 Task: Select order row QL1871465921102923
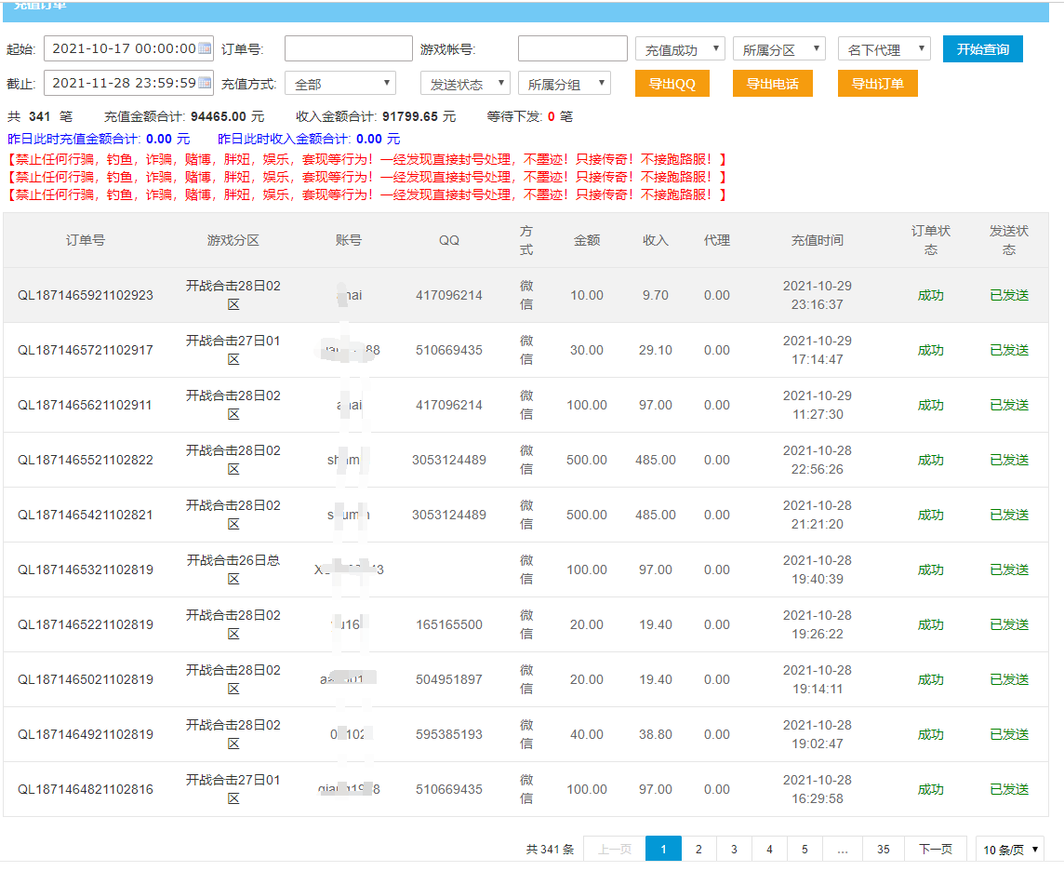pos(86,295)
